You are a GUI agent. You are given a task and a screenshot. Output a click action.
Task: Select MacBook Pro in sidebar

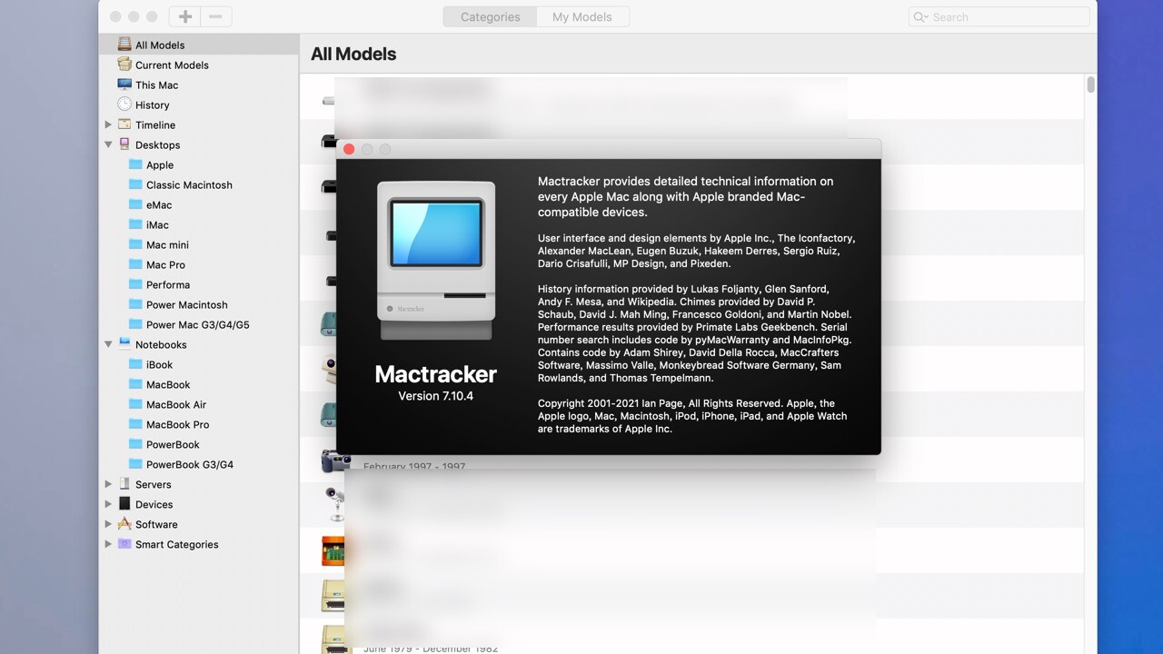[178, 424]
